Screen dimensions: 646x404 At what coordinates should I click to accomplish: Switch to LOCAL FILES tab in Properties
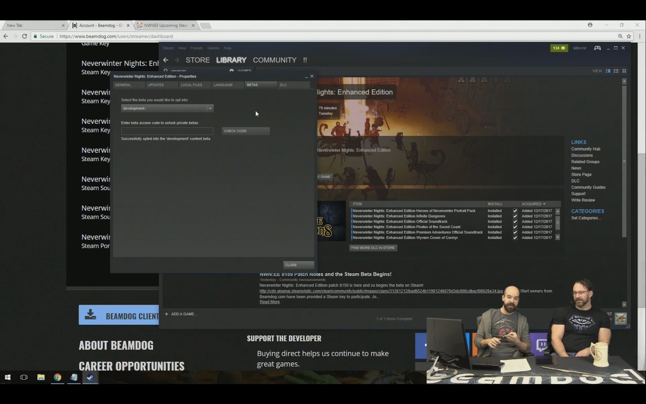[195, 85]
